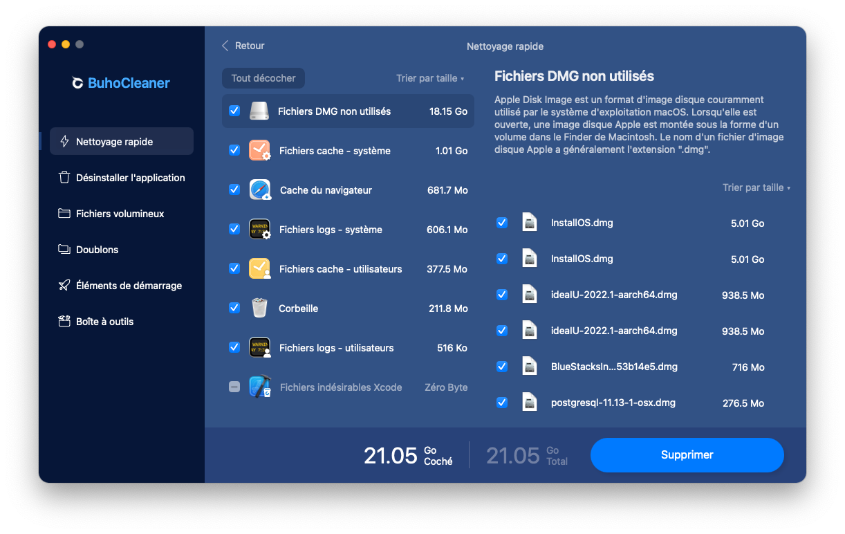Select the Cache du navigateur 681.7 Mo size
Image resolution: width=845 pixels, height=534 pixels.
pyautogui.click(x=447, y=190)
